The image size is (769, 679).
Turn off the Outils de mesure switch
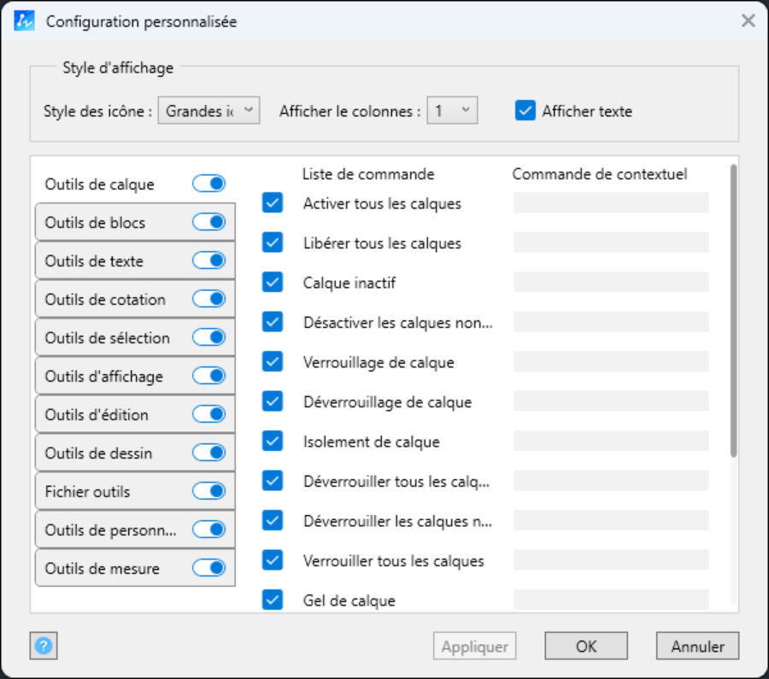pos(208,568)
